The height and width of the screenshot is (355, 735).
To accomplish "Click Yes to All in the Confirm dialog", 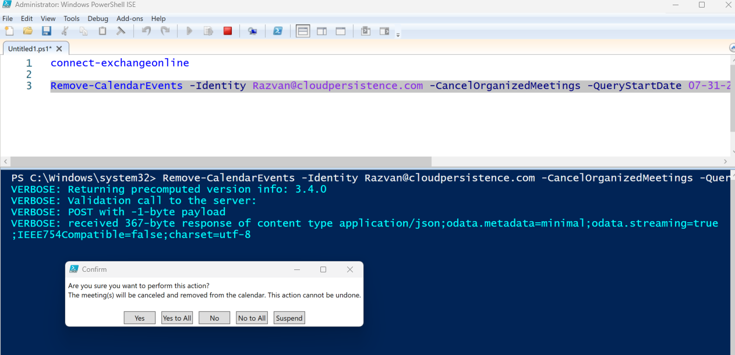I will (177, 318).
